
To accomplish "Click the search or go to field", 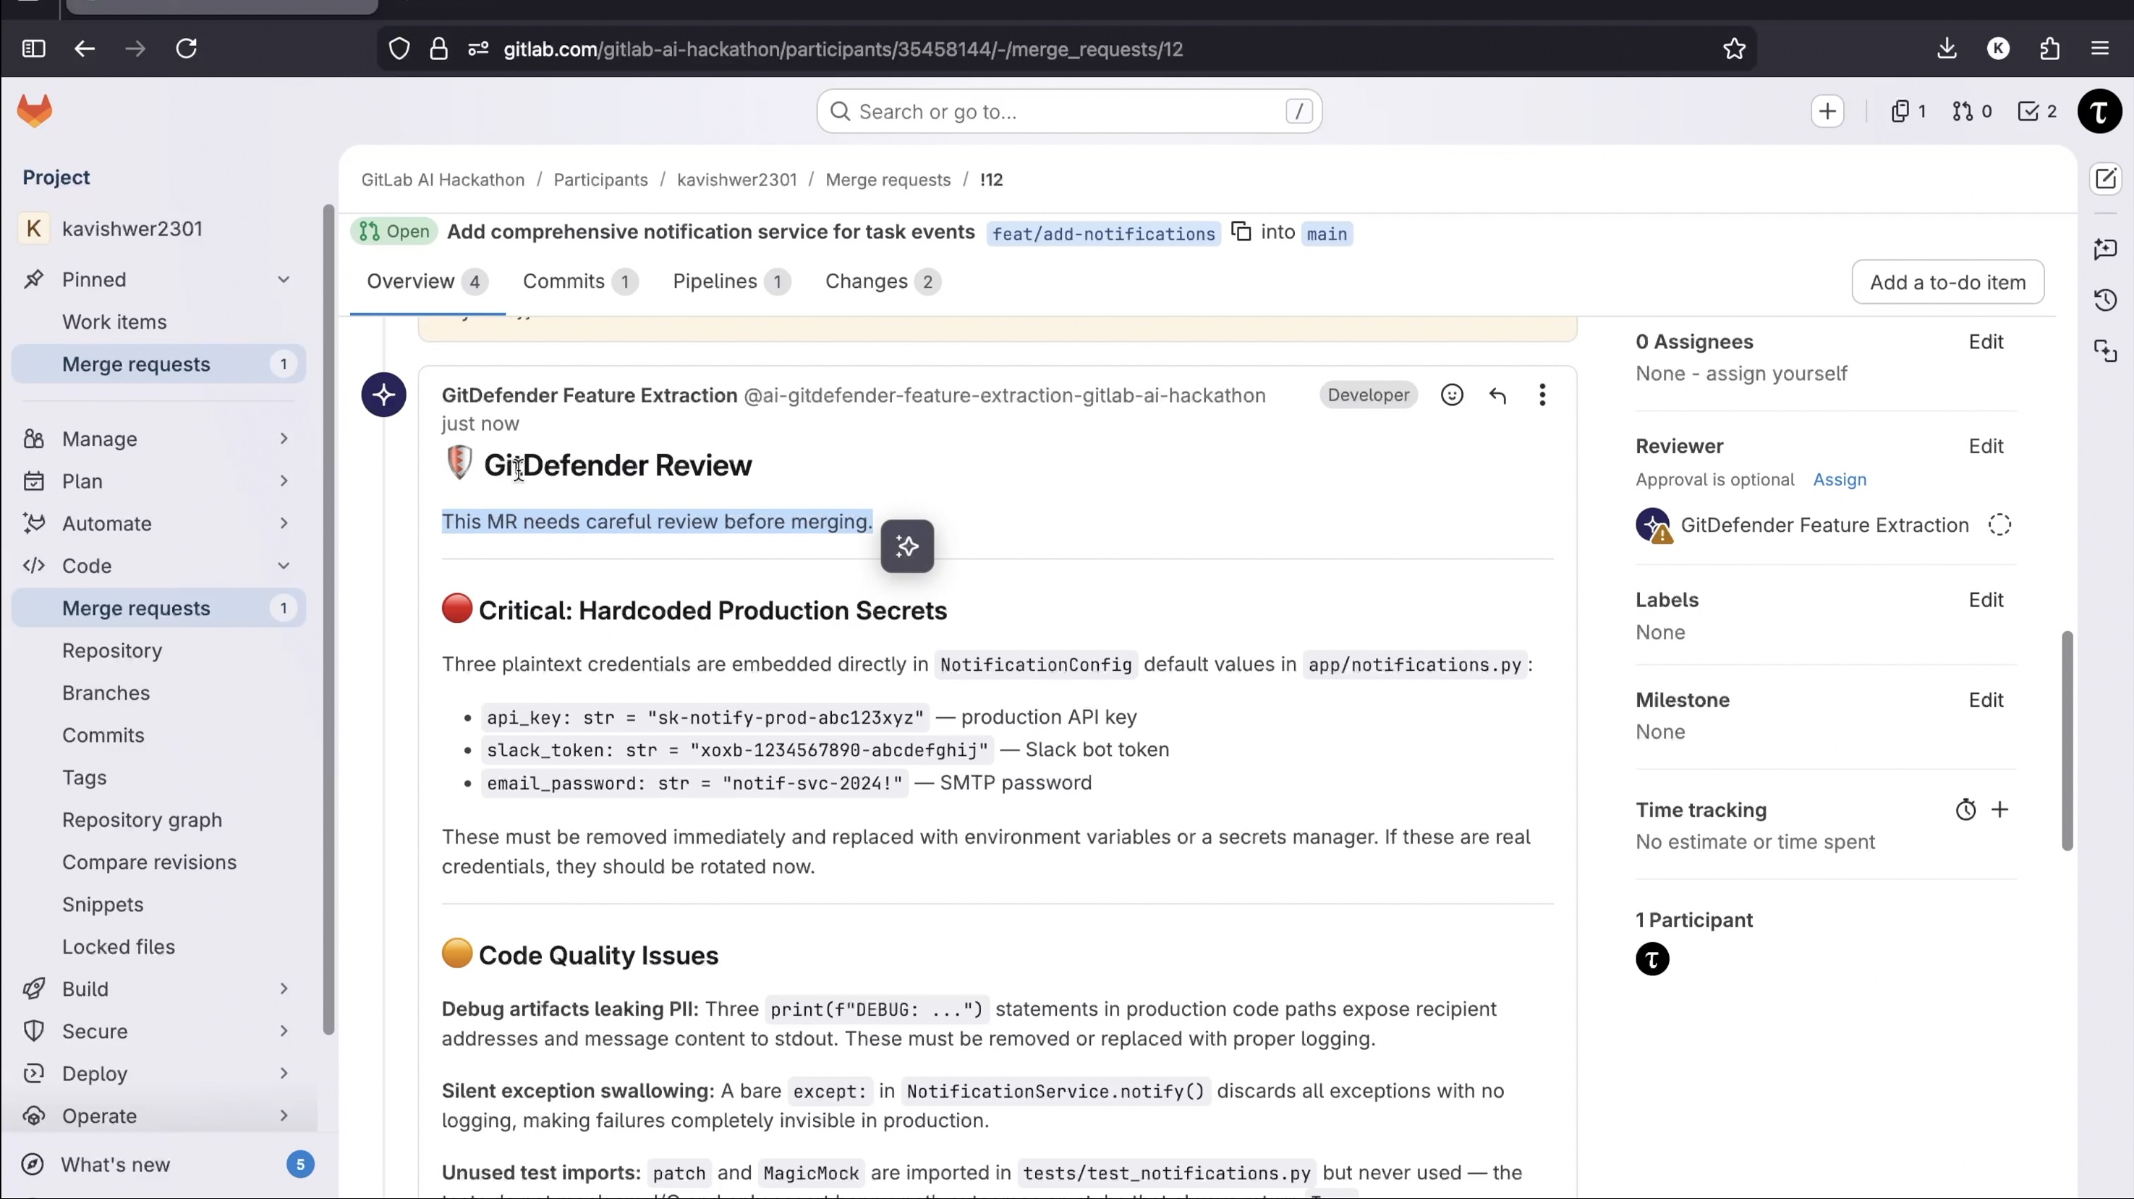I will click(x=1068, y=111).
